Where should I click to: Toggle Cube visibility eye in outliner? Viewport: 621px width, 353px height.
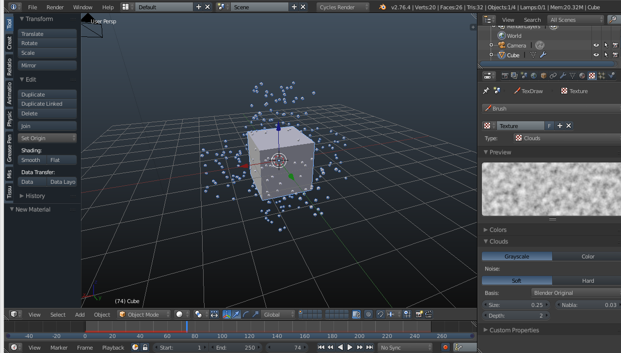coord(596,55)
